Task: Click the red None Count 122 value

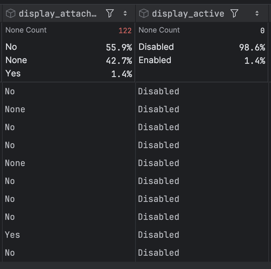Action: click(125, 31)
